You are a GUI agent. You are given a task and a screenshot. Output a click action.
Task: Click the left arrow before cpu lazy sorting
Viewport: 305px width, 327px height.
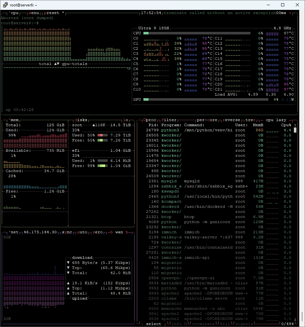pyautogui.click(x=262, y=120)
